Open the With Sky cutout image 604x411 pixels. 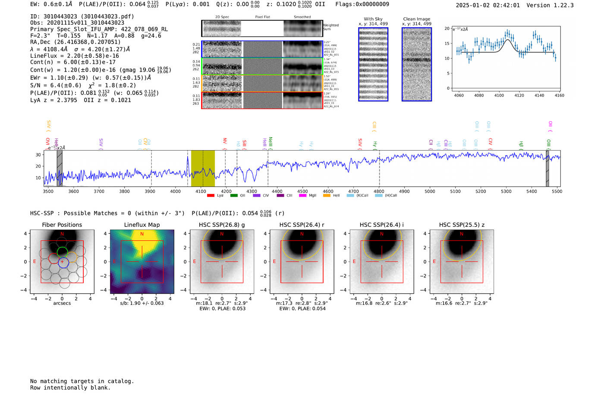[373, 64]
